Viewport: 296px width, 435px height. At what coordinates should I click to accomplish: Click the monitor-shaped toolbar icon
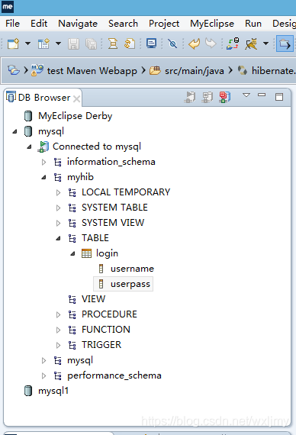(152, 43)
